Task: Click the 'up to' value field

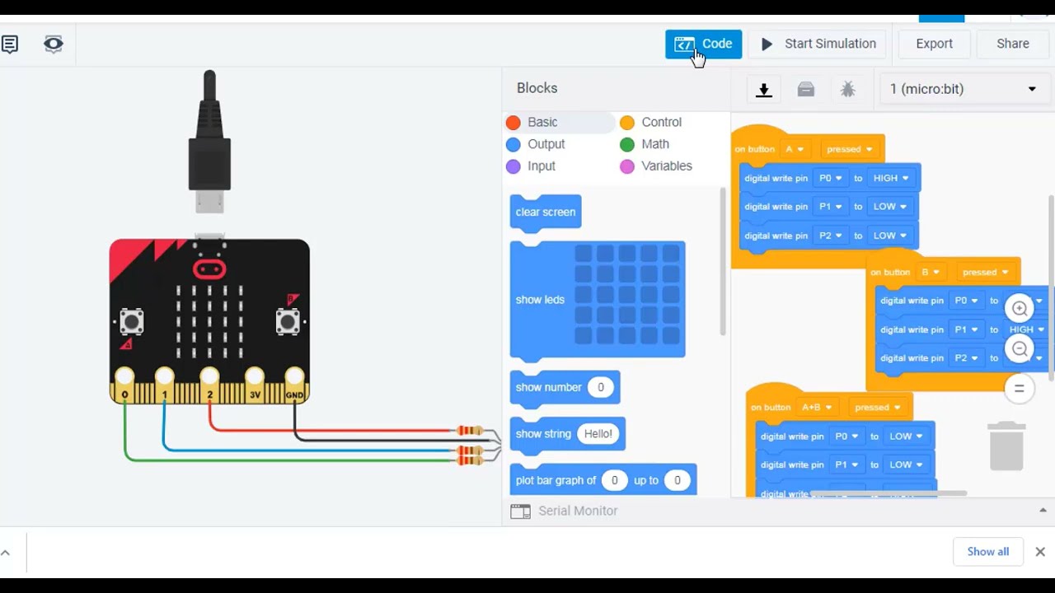Action: point(678,481)
